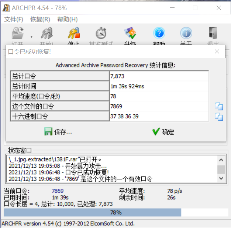This screenshot has height=228, width=231.
Task: Select the average speed value 78
Action: click(x=159, y=96)
